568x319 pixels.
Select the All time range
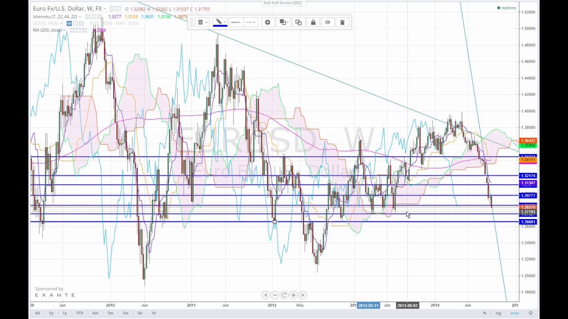pyautogui.click(x=37, y=313)
